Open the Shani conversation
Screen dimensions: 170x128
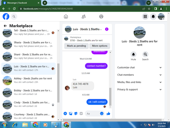point(29,56)
